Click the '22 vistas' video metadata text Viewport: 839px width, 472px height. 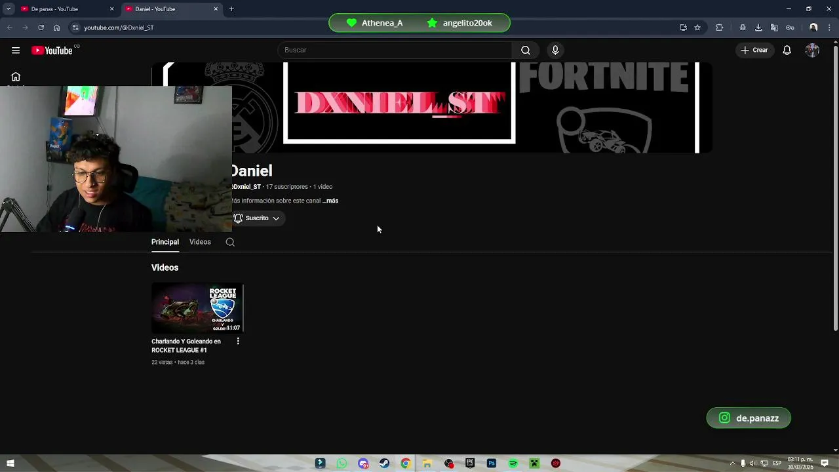[162, 363]
